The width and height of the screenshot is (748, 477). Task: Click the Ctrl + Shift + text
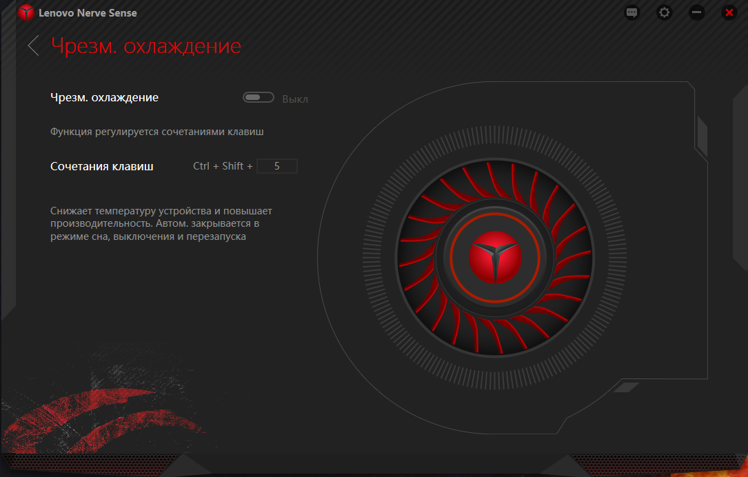click(223, 166)
